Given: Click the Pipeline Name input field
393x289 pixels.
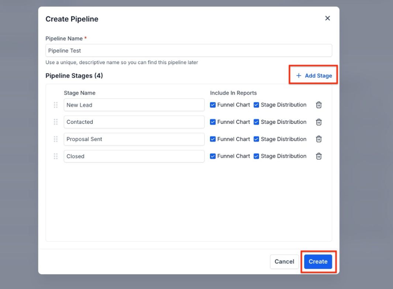Looking at the screenshot, I should (189, 51).
